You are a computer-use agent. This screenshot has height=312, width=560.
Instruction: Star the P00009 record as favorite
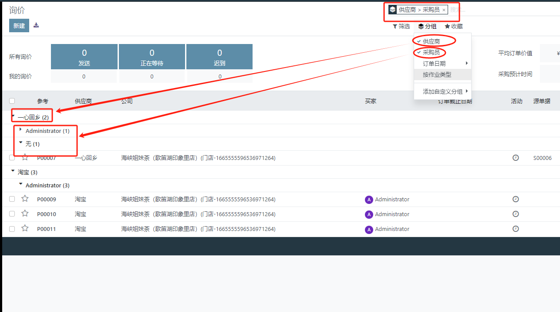tap(25, 199)
